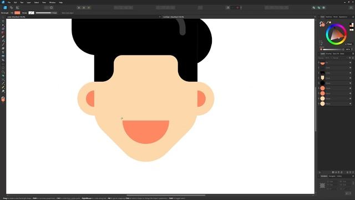Click the canvas vertical scrollbar
Screen dimensions: 355x200
click(316, 109)
